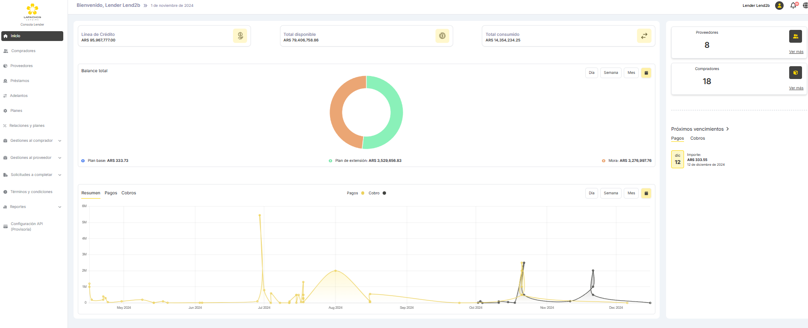Toggle the Cobro series in chart legend
808x328 pixels.
point(377,193)
